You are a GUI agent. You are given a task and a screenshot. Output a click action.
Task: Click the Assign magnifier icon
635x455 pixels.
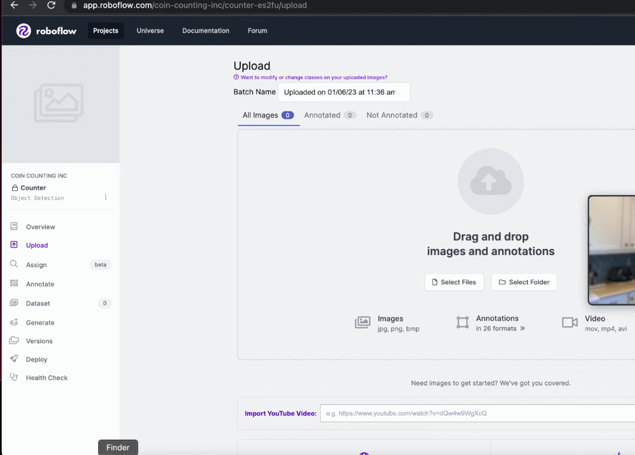pyautogui.click(x=14, y=264)
